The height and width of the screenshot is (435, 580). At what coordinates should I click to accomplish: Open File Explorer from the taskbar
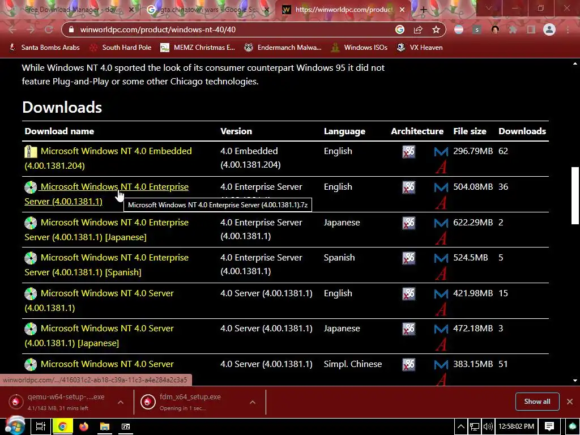105,427
